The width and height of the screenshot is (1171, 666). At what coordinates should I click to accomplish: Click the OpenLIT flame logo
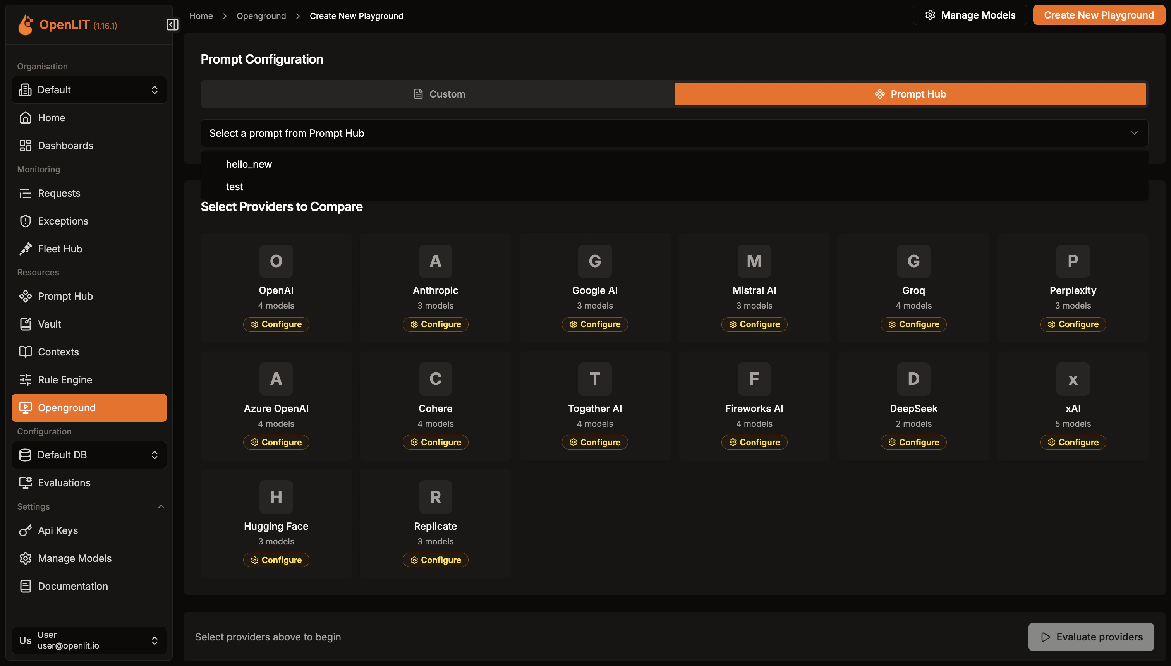click(26, 24)
